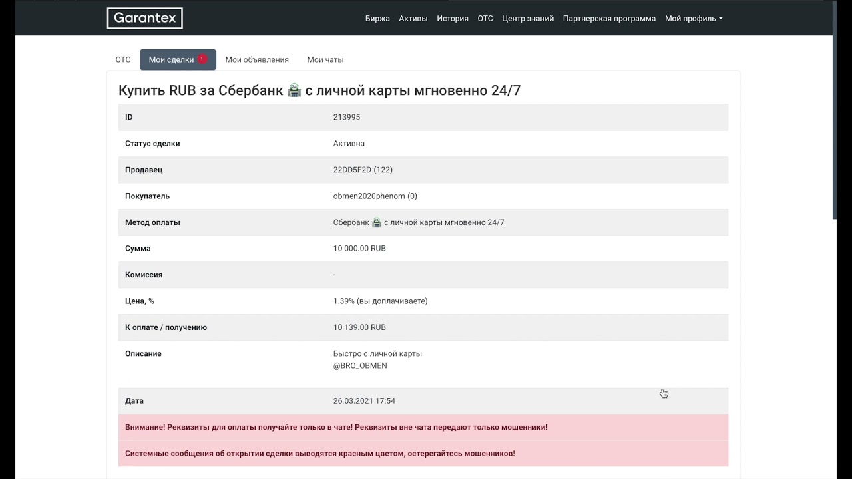Click the Дата row label
Screen dimensions: 852x479
[x=134, y=400]
